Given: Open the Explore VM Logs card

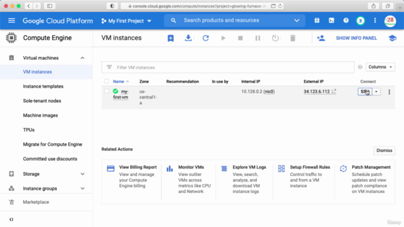Looking at the screenshot, I should [244, 179].
